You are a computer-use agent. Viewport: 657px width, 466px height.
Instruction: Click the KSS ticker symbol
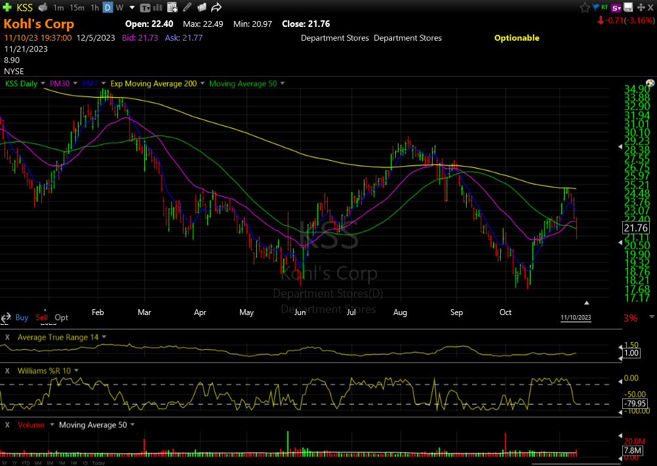point(25,8)
